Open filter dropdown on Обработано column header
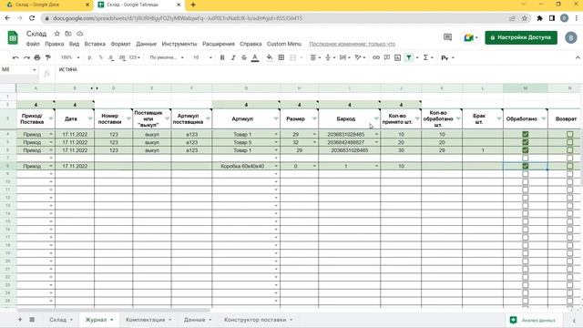Screen dimensions: 583x328 point(544,118)
